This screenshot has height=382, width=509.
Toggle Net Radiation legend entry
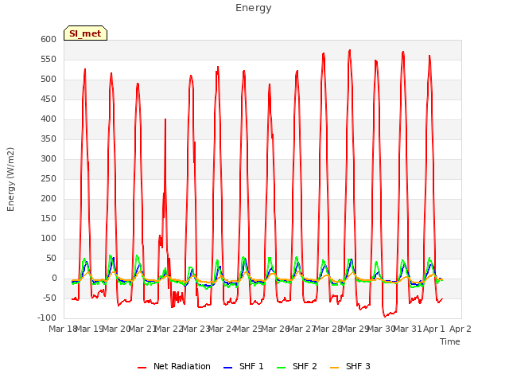[x=174, y=366]
